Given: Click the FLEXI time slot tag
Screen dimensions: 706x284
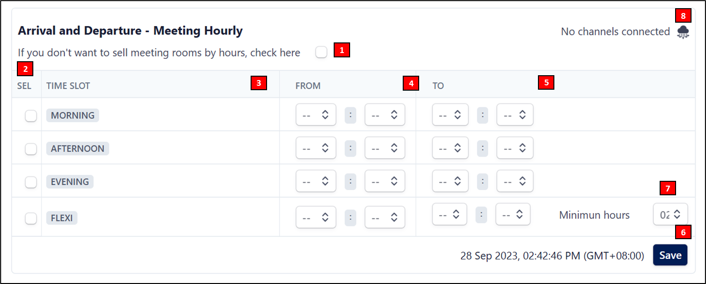Looking at the screenshot, I should 62,218.
